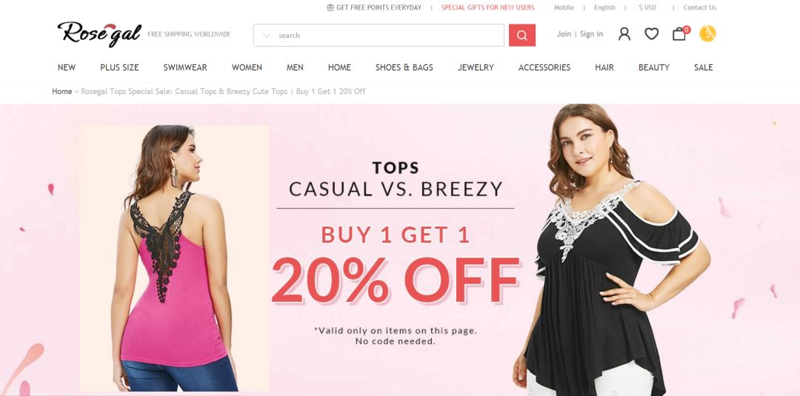Expand the search category dropdown chevron
800x396 pixels.
point(267,36)
